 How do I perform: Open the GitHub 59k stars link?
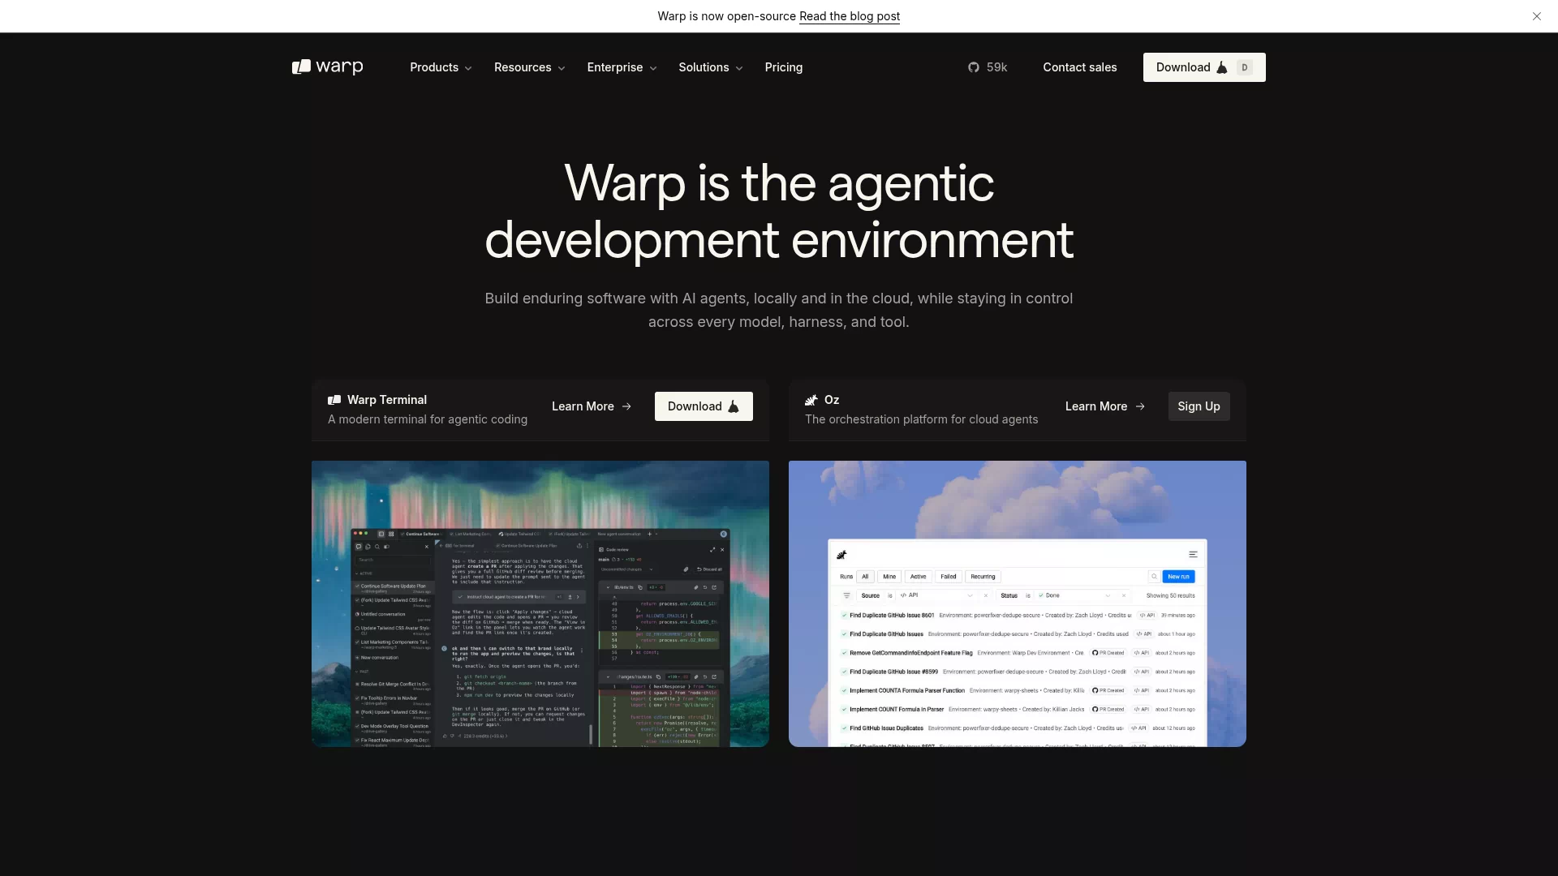(x=988, y=67)
